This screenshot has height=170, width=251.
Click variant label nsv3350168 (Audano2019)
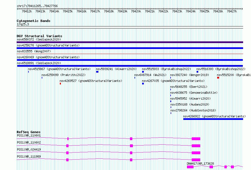click(190, 104)
